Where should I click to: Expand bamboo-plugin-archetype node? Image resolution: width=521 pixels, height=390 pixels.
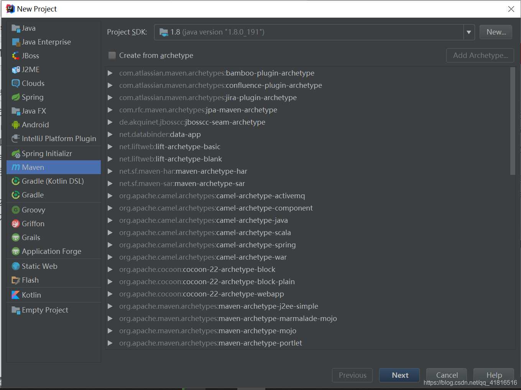click(110, 73)
